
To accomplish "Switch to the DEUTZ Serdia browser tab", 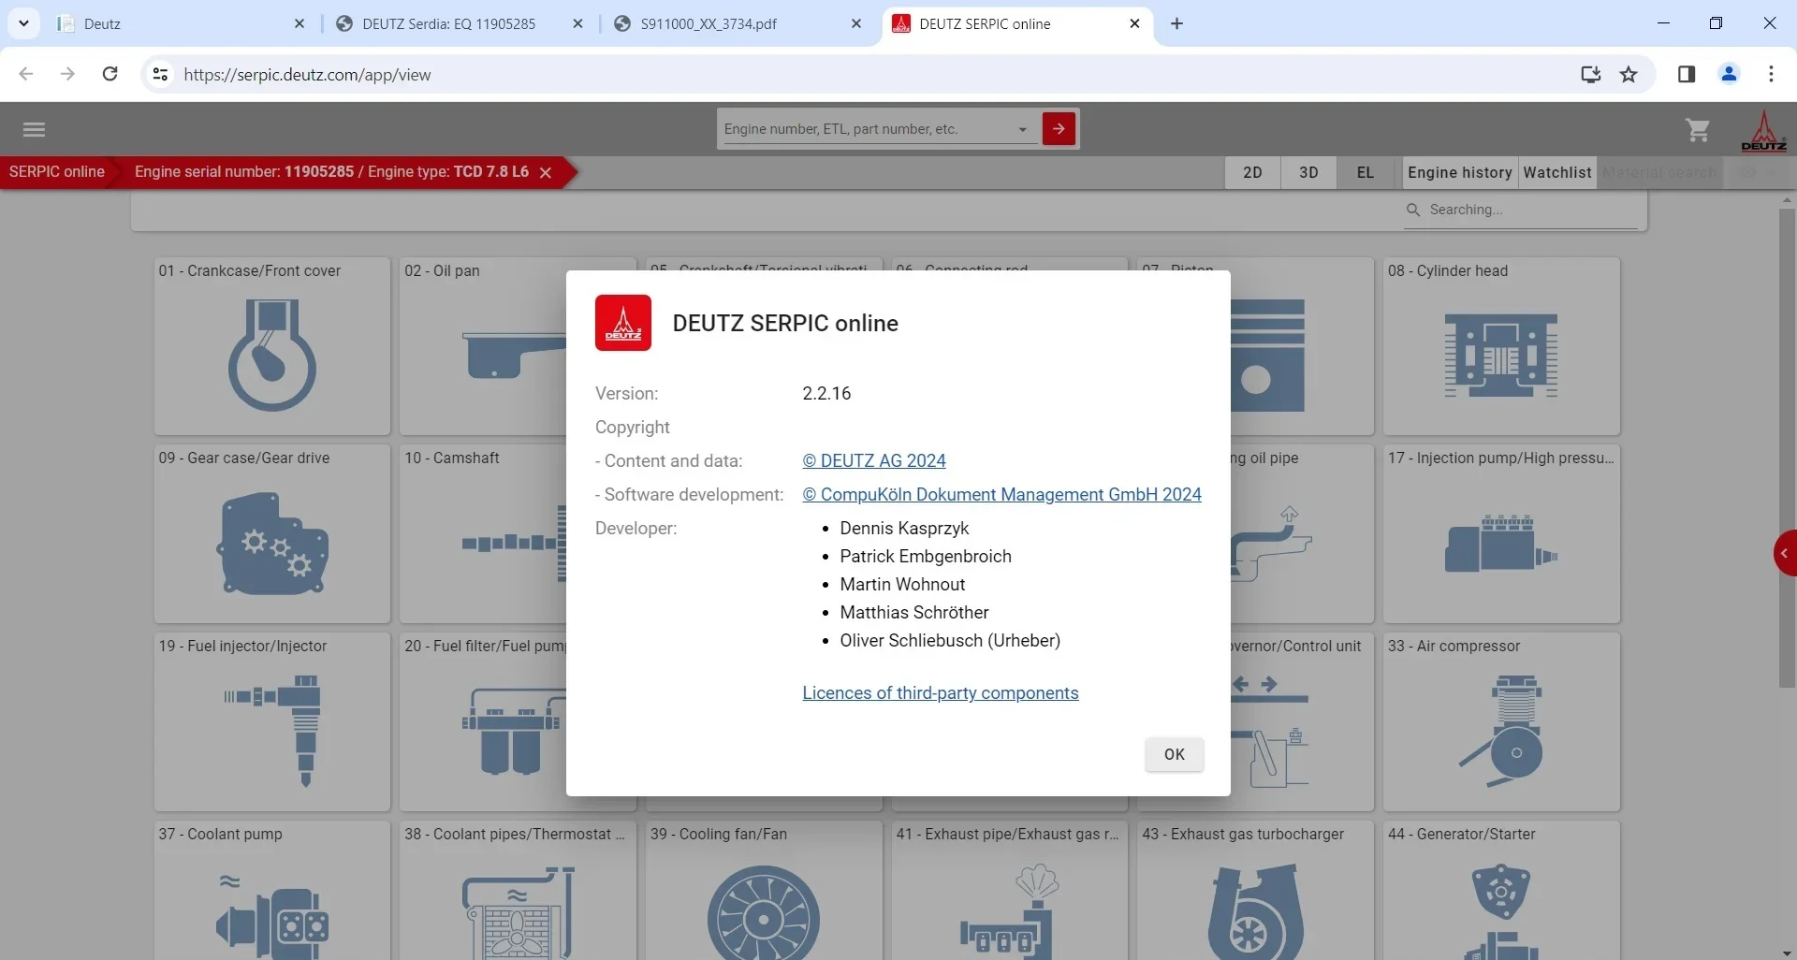I will [449, 24].
